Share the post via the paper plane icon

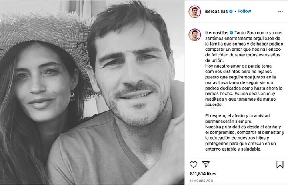206,165
